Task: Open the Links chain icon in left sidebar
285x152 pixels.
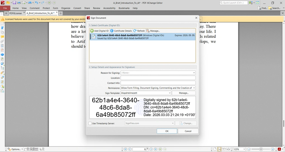Action: (2, 73)
